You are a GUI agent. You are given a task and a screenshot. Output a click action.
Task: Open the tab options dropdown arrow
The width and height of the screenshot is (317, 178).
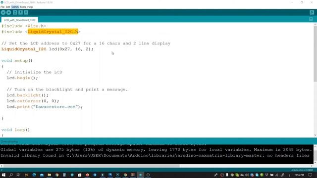(311, 19)
